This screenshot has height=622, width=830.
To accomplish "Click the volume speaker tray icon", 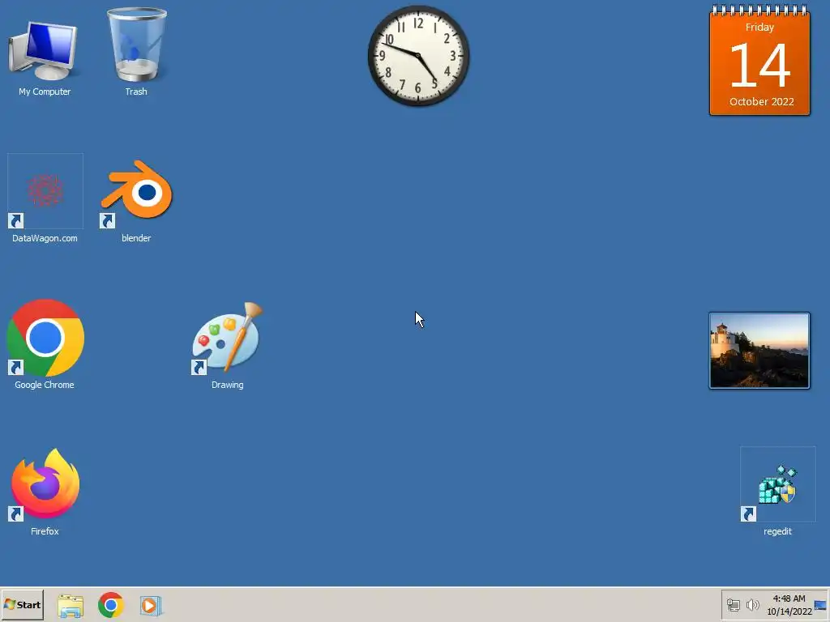I will tap(752, 604).
